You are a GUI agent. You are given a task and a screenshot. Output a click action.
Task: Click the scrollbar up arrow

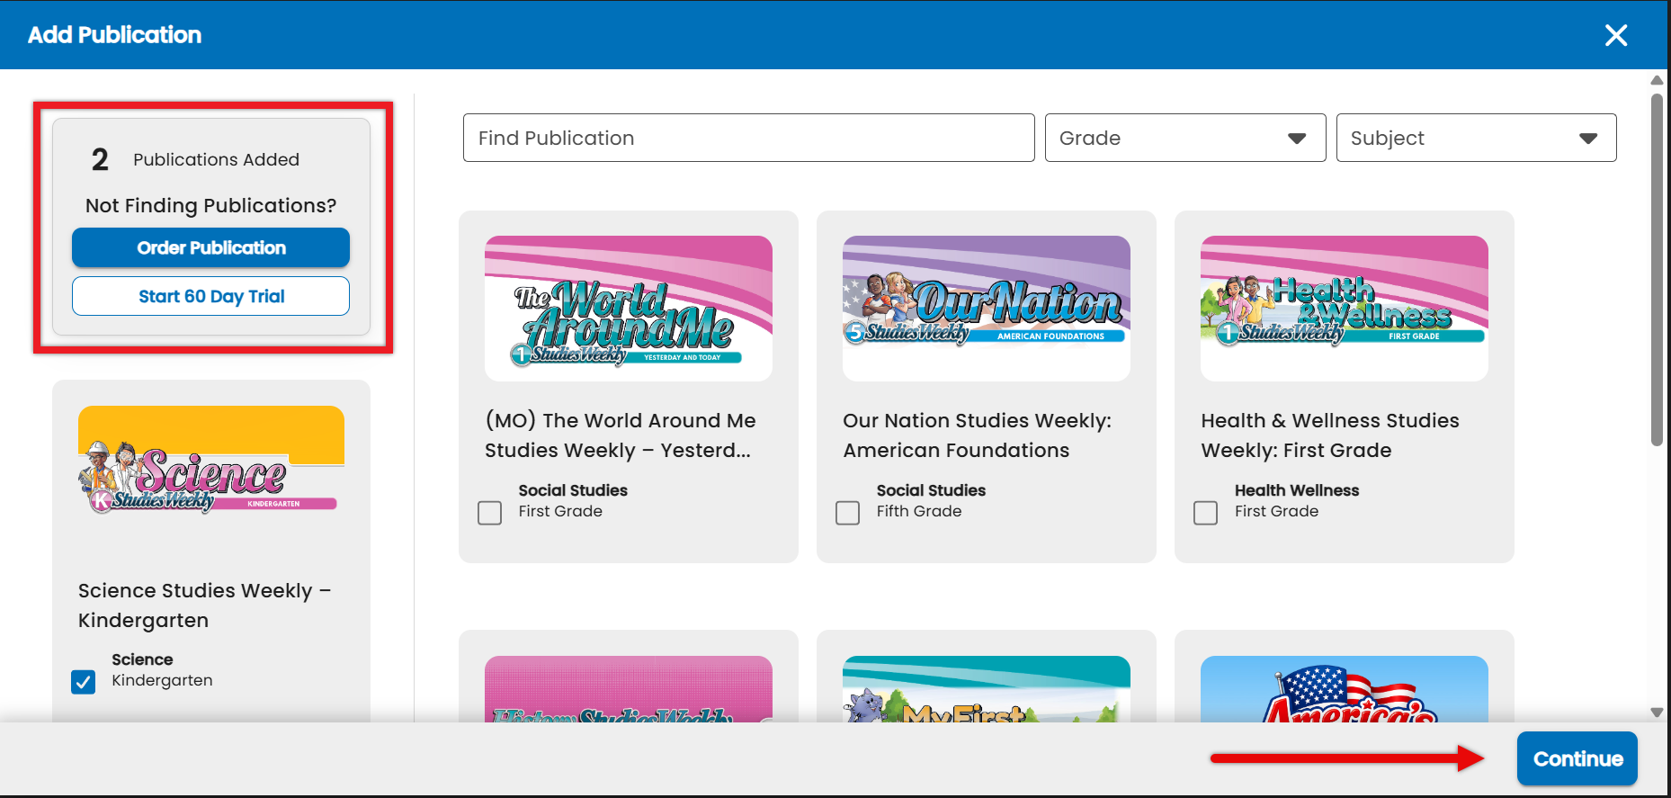1657,80
